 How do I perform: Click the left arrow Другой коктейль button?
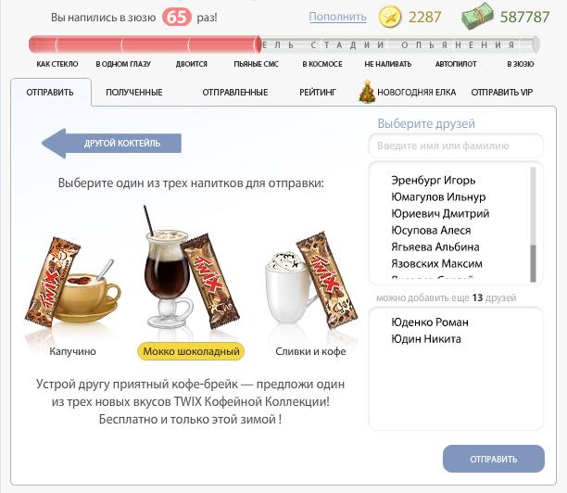coord(112,144)
